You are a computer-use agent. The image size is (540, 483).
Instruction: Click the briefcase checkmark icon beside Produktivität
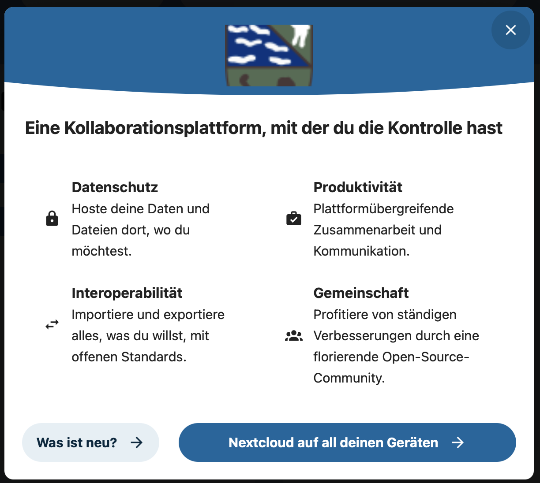click(x=294, y=219)
